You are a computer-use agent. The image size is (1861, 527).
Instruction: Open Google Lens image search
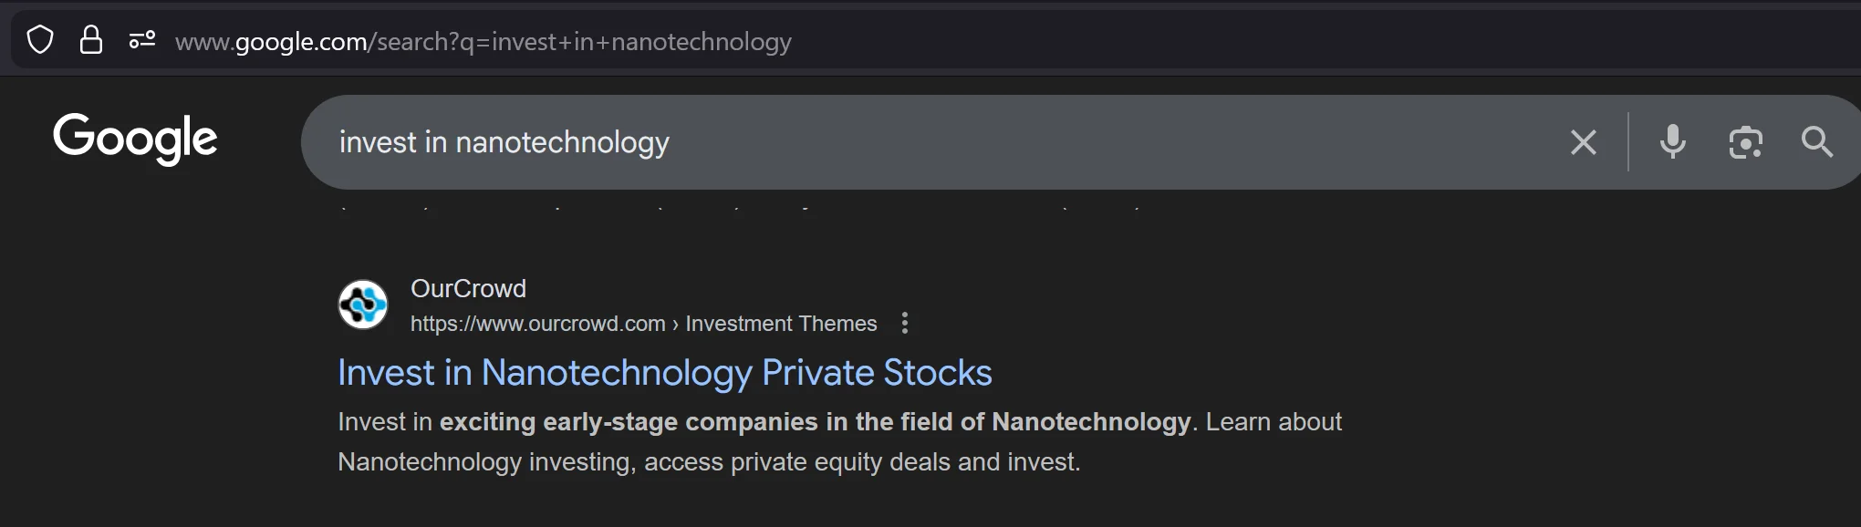tap(1745, 142)
